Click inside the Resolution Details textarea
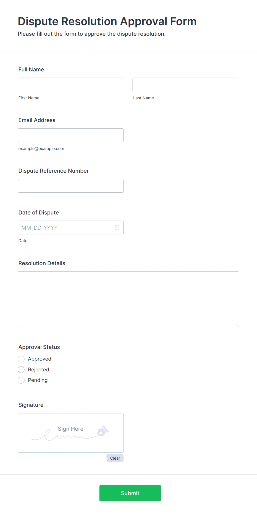The image size is (257, 515). click(x=128, y=299)
